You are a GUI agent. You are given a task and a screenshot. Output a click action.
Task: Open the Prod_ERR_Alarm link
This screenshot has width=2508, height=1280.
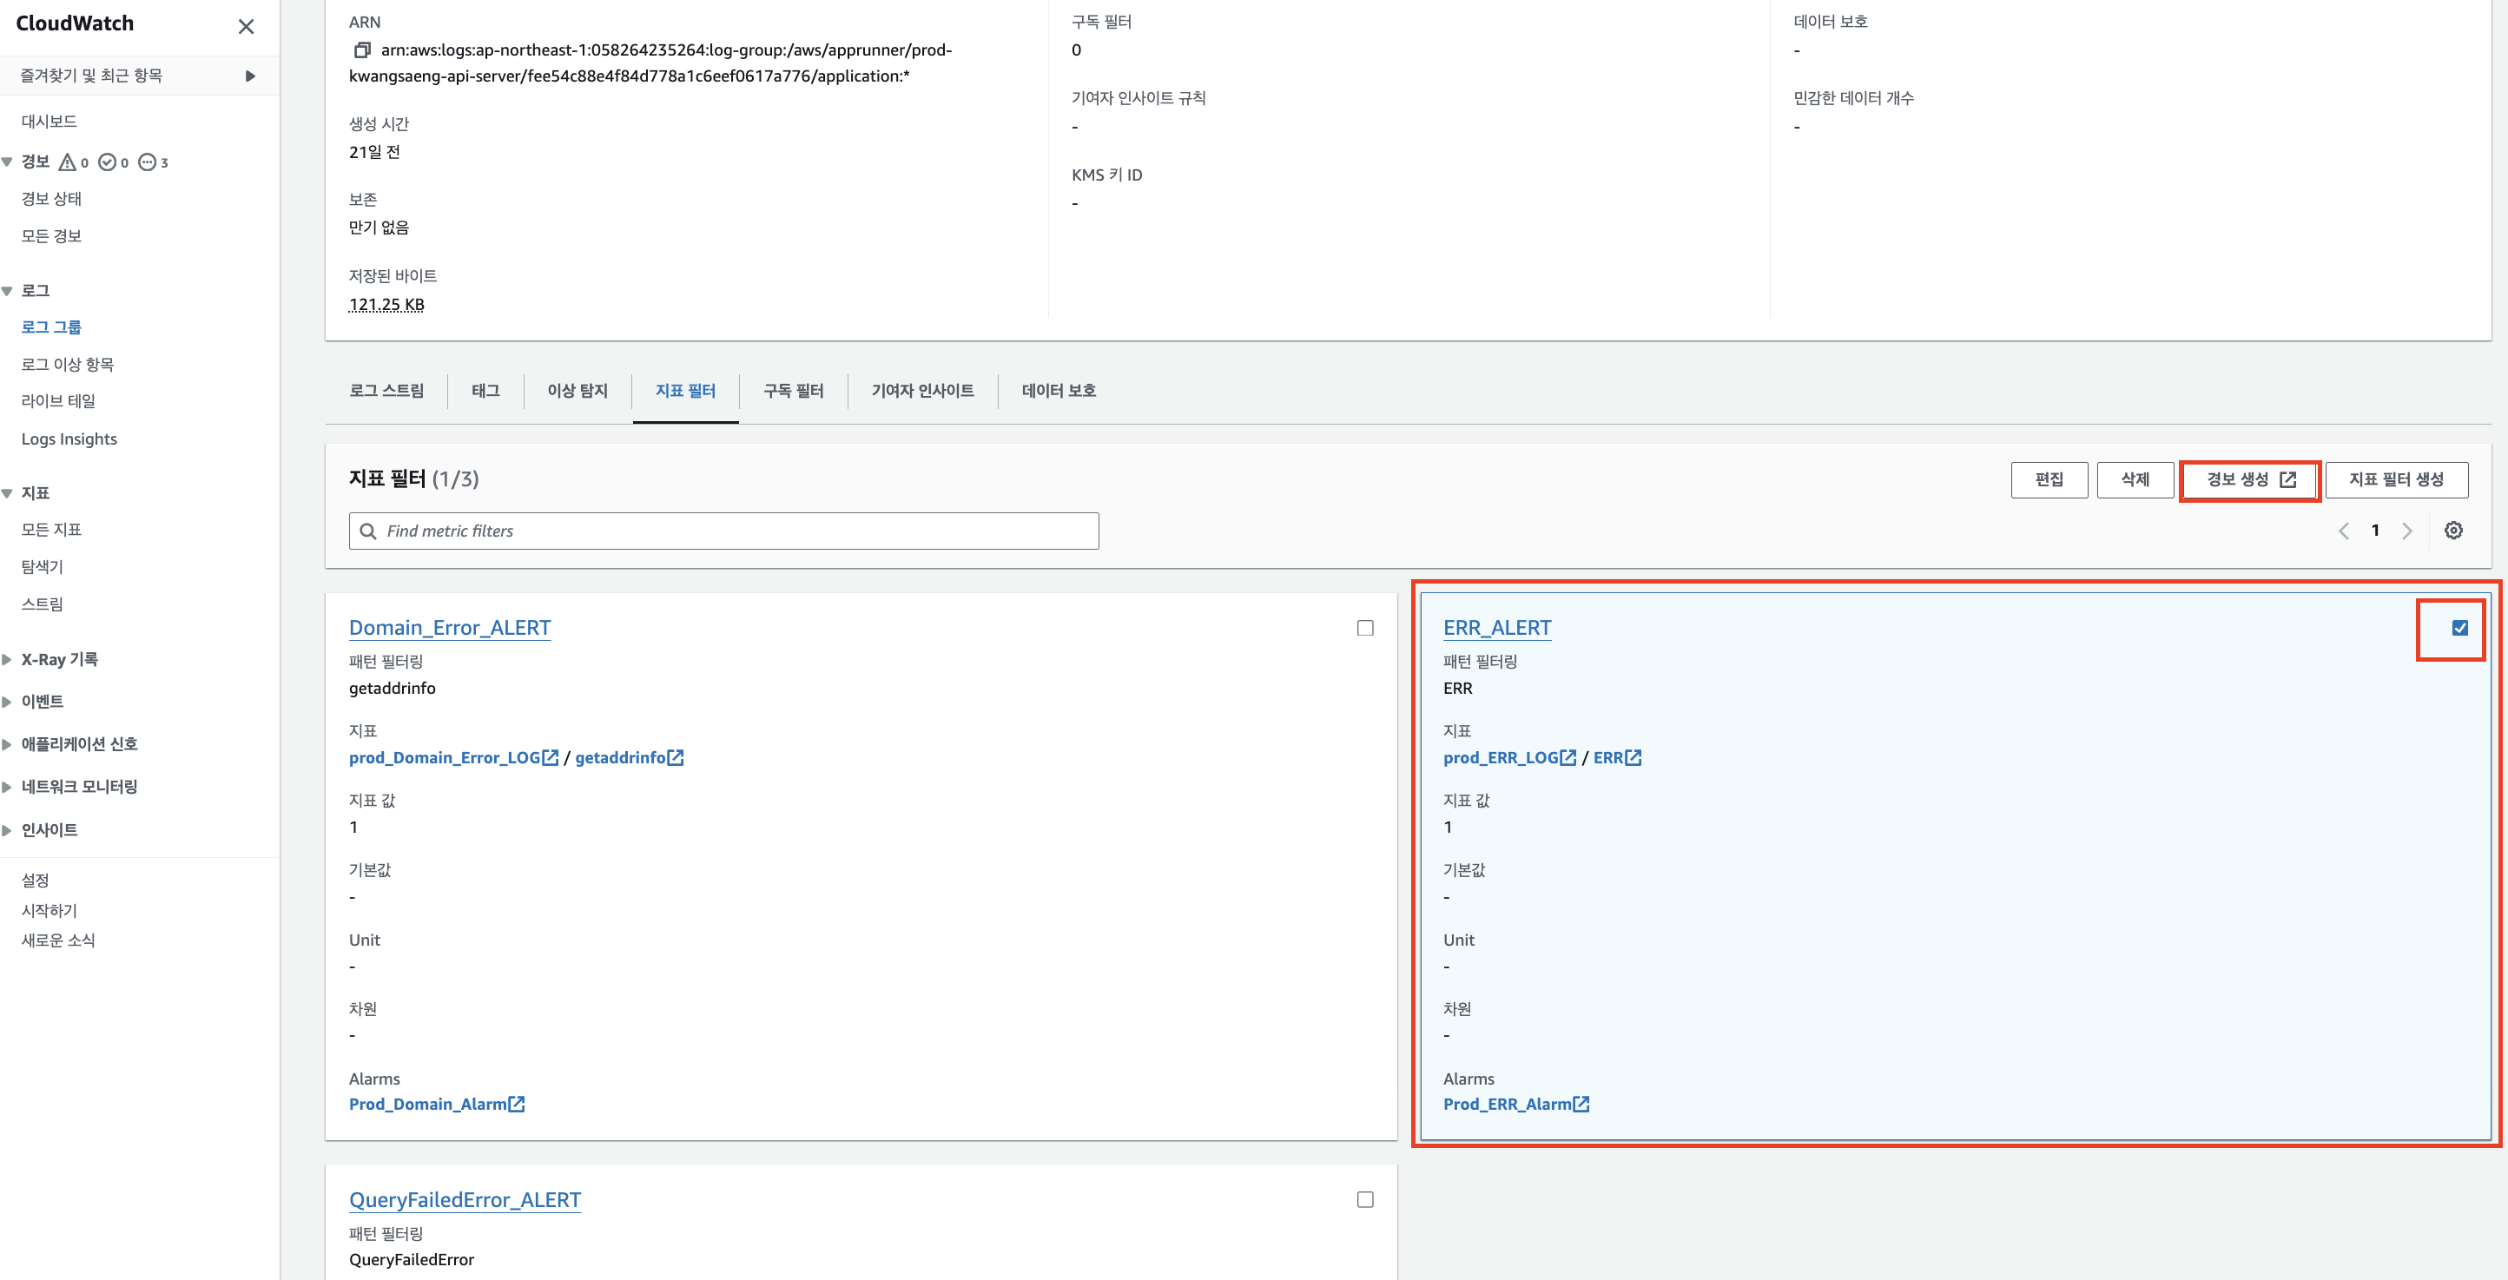(1507, 1104)
